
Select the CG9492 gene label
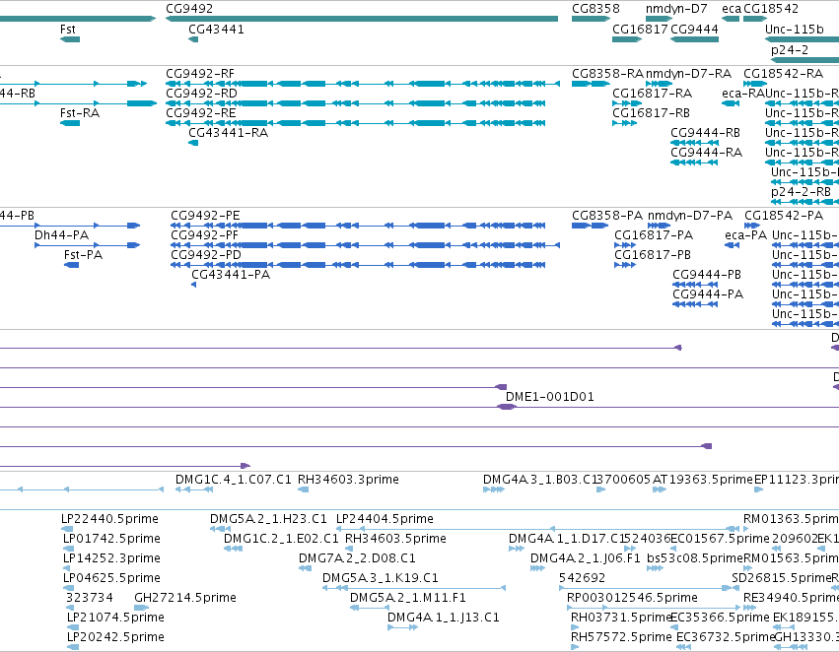[x=189, y=9]
